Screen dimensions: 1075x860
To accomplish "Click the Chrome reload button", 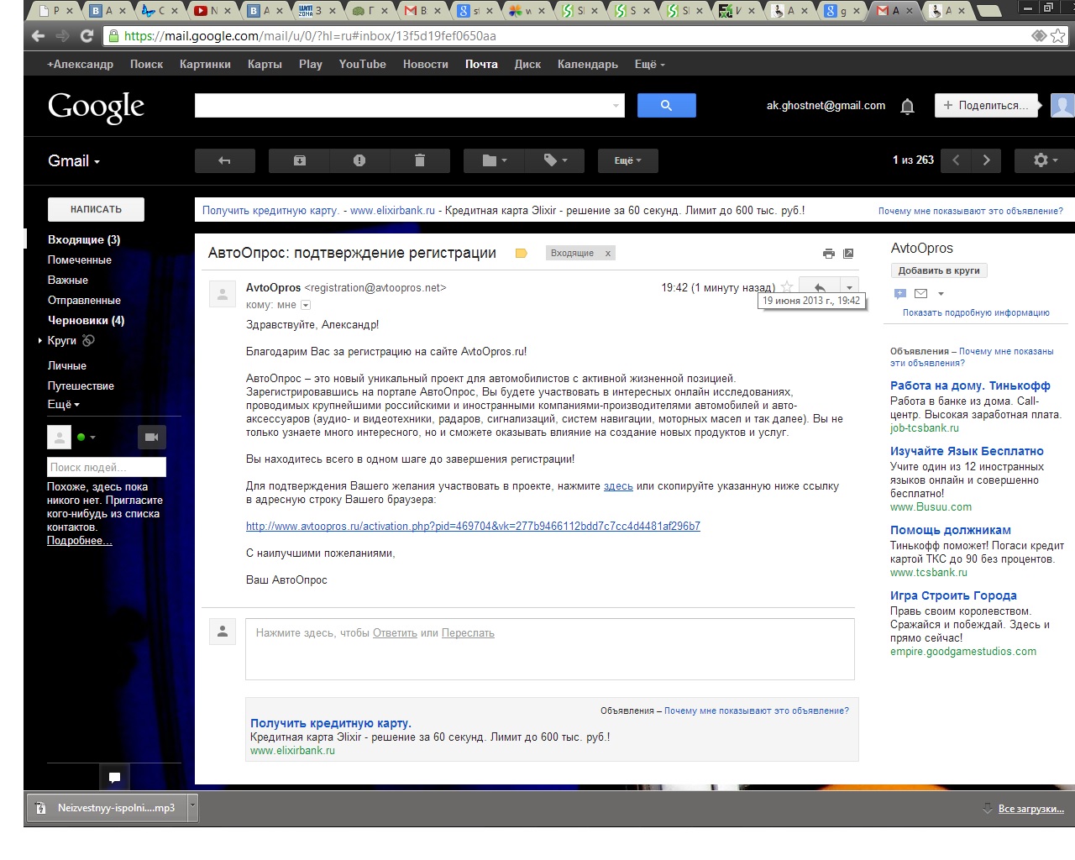I will (x=87, y=35).
